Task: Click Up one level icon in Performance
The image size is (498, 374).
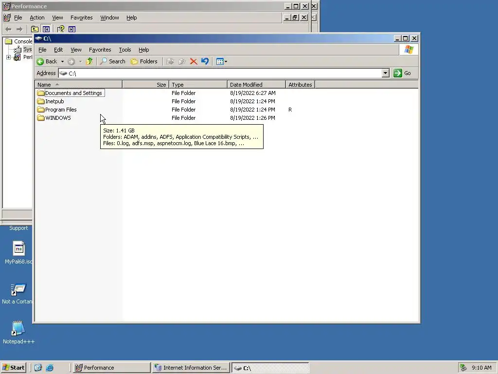Action: (35, 29)
